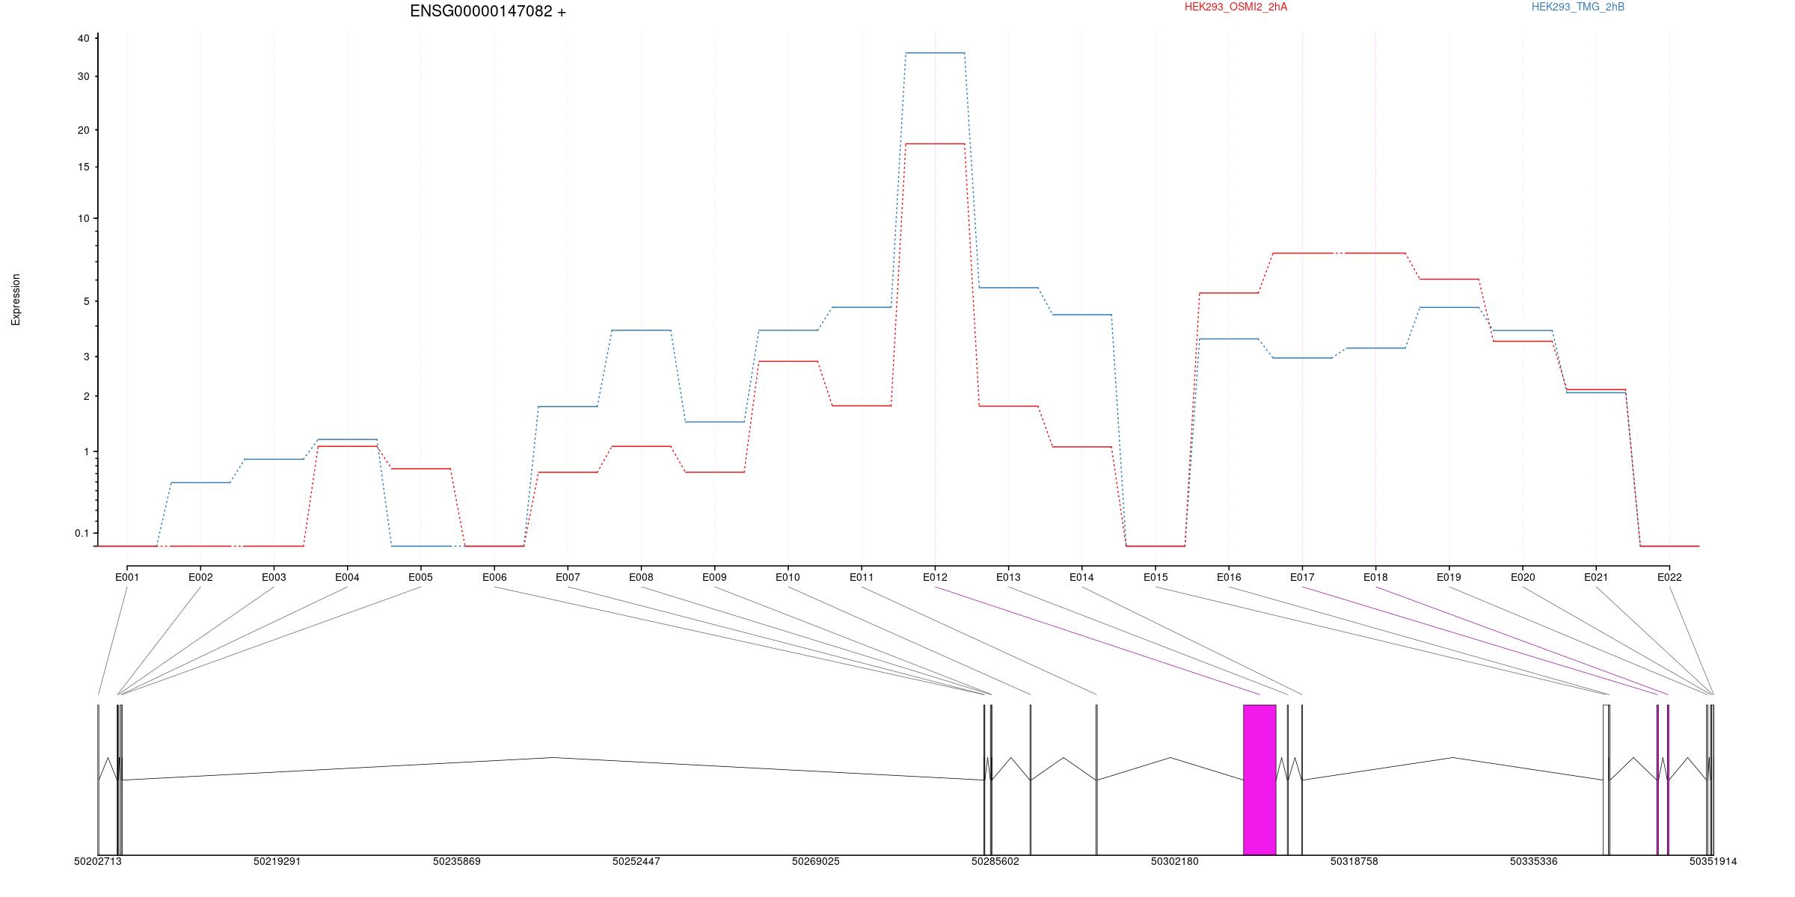Image resolution: width=1795 pixels, height=897 pixels.
Task: Select the HEK293_OSMI2_2hA legend label
Action: [x=1236, y=7]
